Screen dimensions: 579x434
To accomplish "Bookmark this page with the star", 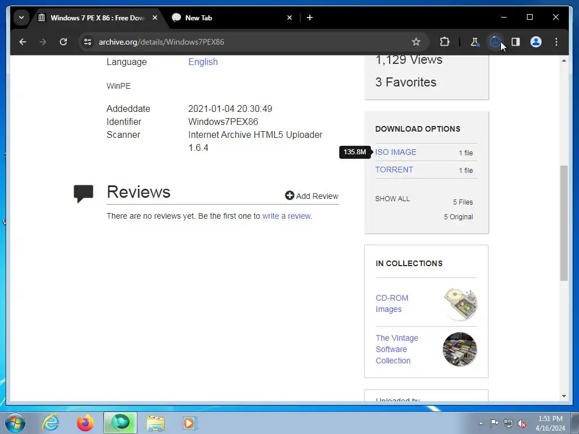I will coord(416,42).
